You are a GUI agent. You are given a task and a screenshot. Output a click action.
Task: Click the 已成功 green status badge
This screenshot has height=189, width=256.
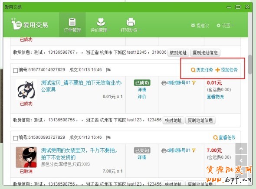pos(142,83)
